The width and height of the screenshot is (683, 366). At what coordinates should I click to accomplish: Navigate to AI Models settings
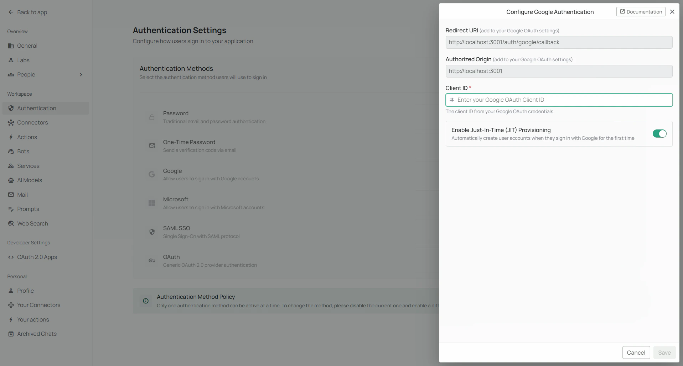tap(46, 180)
